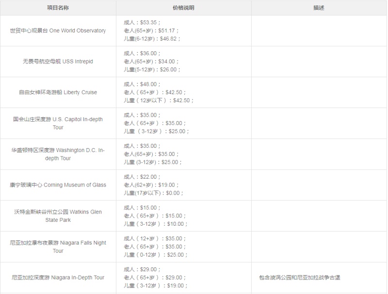Click Niagara In-Depth senior price $29.00
The width and height of the screenshot is (388, 294).
pos(174,278)
